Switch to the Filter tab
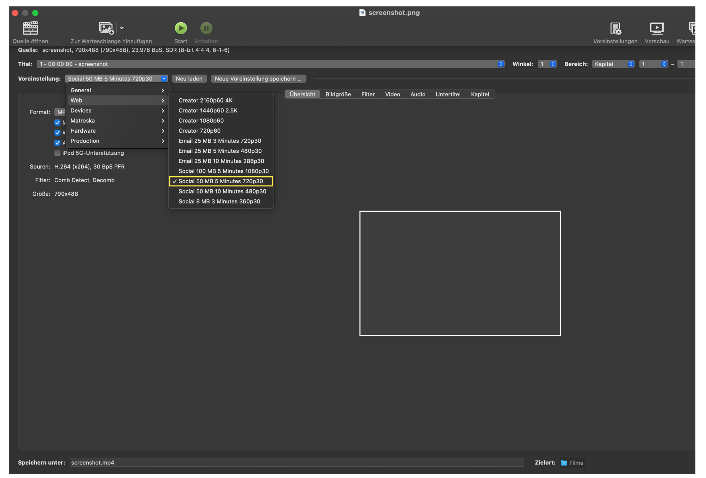This screenshot has width=706, height=478. point(368,94)
